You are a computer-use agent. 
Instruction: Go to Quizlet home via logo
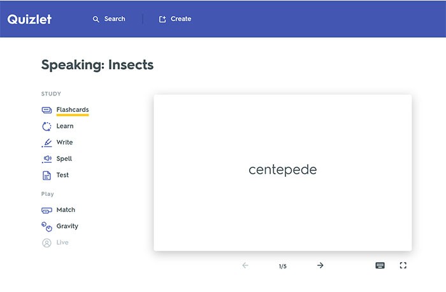(29, 19)
